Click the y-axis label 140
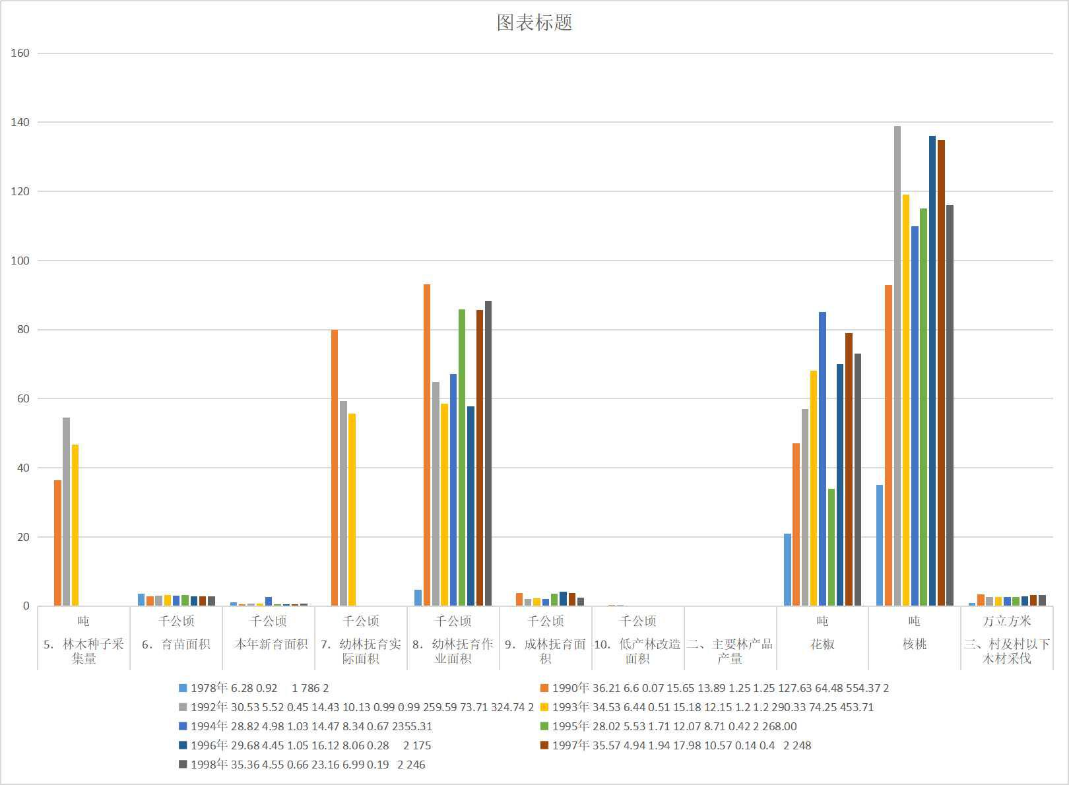Viewport: 1069px width, 785px height. [20, 122]
